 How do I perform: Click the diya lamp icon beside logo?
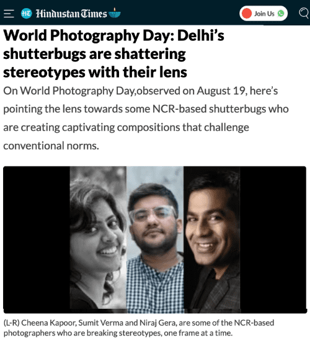(x=115, y=13)
